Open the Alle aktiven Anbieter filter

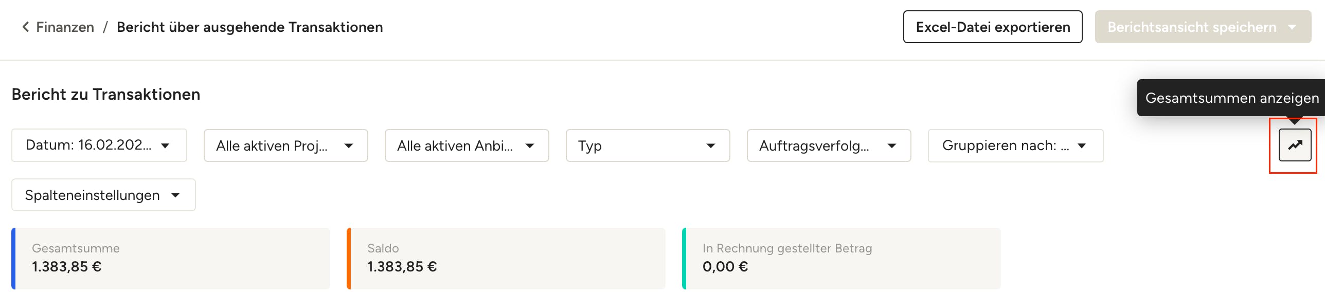[x=467, y=145]
